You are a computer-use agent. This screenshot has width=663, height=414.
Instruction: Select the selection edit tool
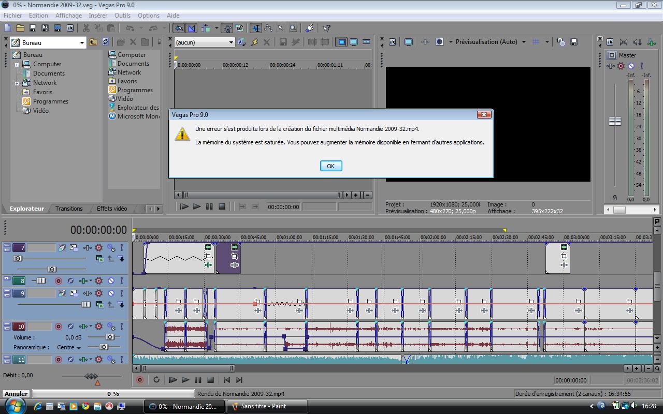(280, 28)
